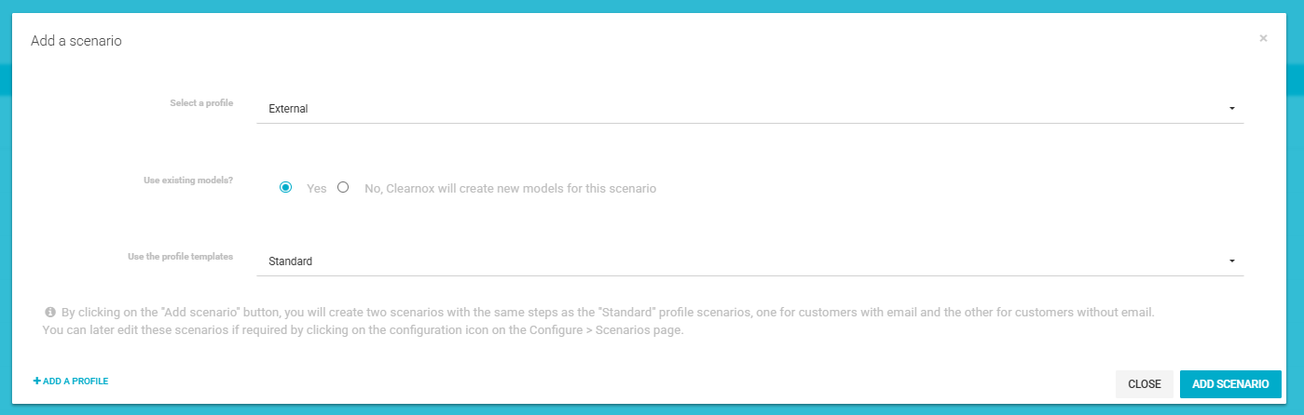Open the profile field showing External
1304x415 pixels.
click(x=749, y=109)
